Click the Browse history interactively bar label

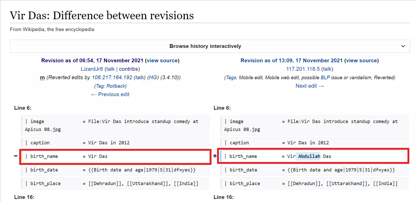(205, 46)
